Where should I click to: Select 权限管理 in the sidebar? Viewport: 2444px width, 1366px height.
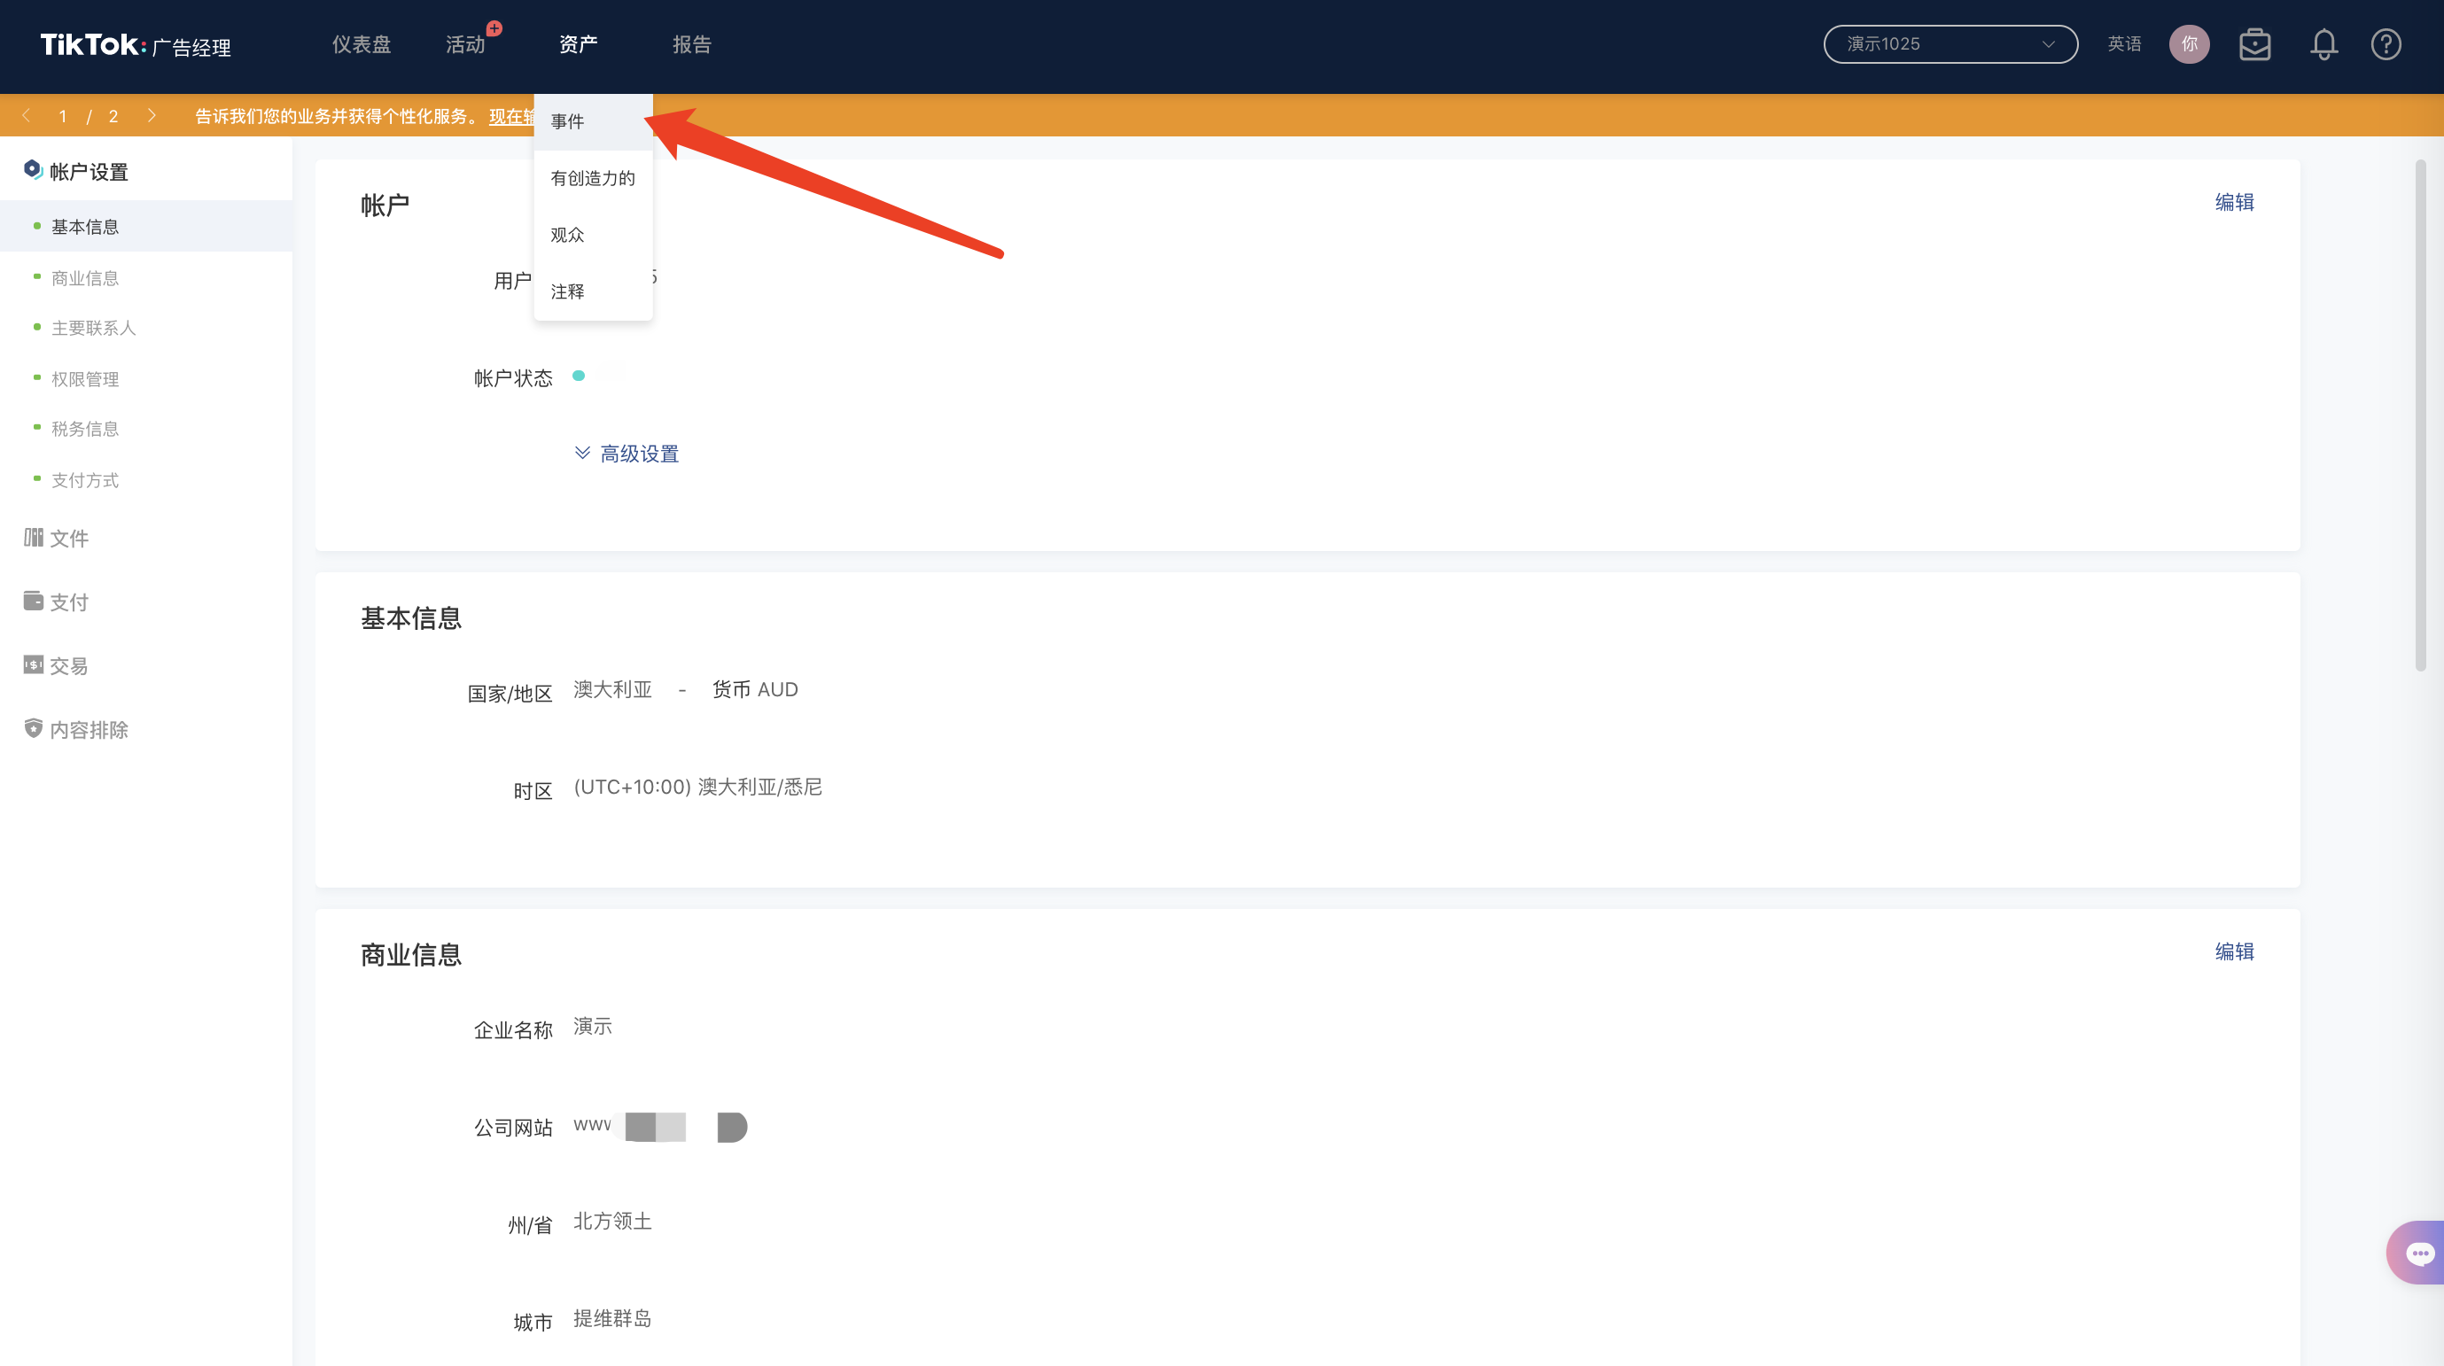[84, 378]
